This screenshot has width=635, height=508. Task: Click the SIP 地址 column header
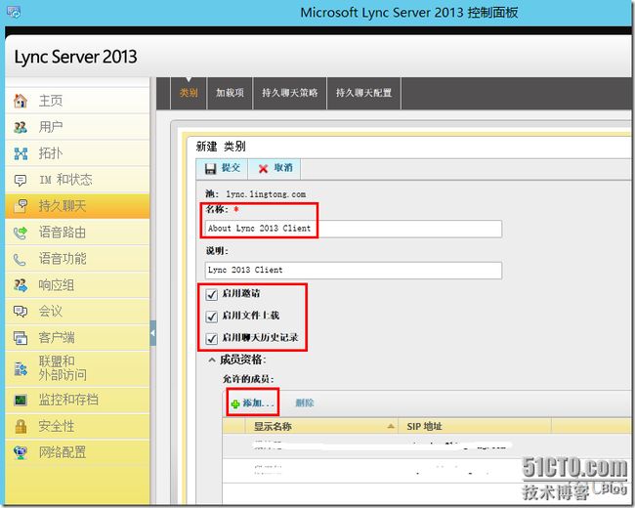click(x=474, y=426)
